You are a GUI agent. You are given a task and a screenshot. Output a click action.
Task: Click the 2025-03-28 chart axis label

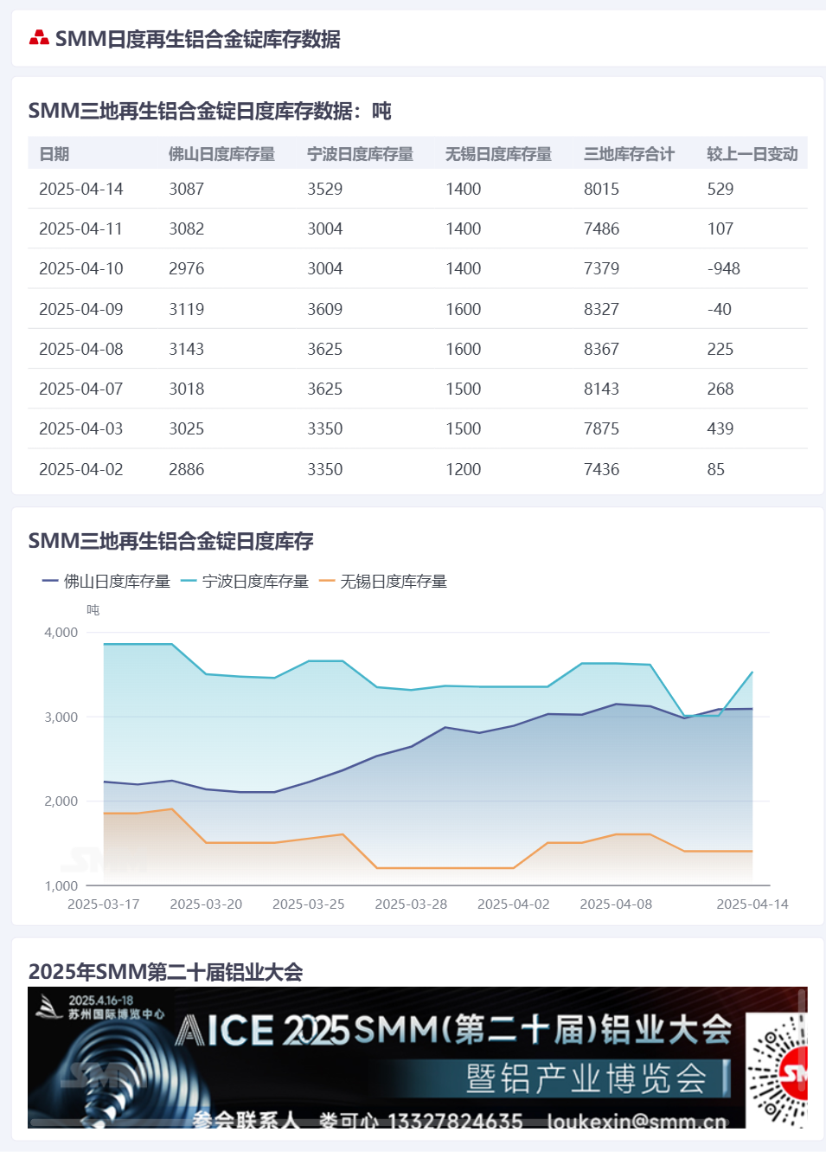(x=411, y=904)
